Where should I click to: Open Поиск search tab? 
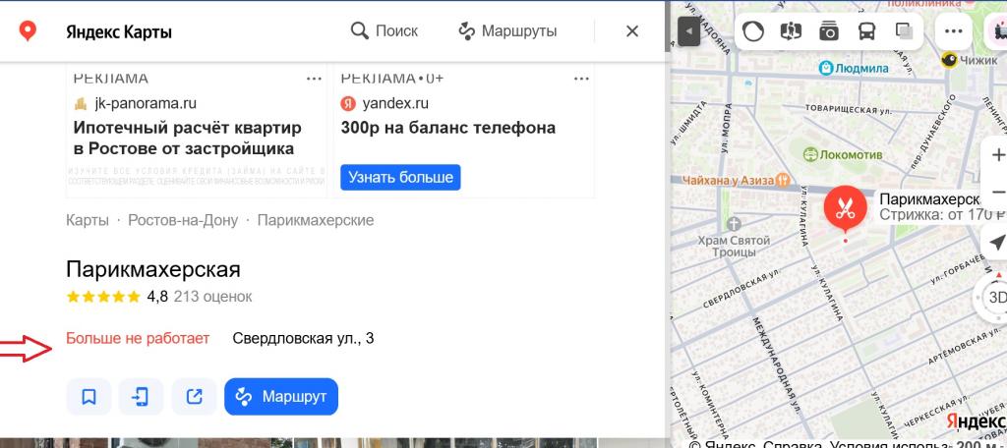[x=385, y=30]
